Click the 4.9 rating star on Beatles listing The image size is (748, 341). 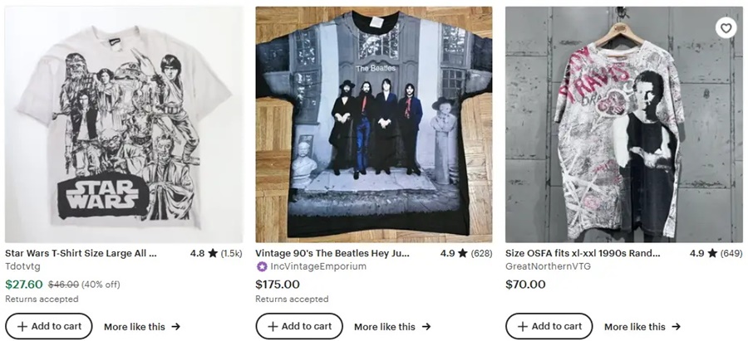tap(462, 254)
